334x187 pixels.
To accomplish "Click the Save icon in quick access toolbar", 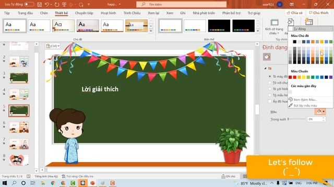I will 40,5.
